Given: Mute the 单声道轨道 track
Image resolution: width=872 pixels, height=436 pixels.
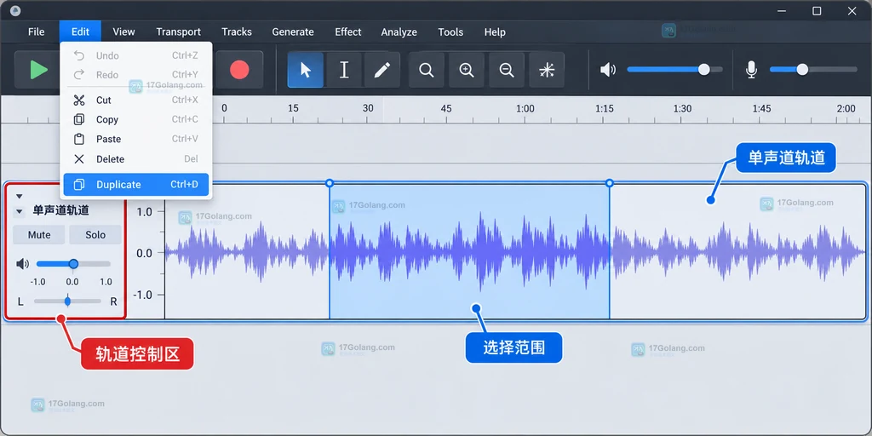Looking at the screenshot, I should pos(39,235).
